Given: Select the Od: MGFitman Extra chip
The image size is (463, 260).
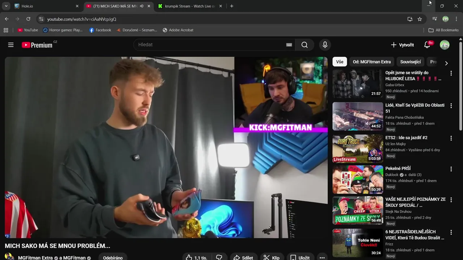Looking at the screenshot, I should click(x=371, y=62).
